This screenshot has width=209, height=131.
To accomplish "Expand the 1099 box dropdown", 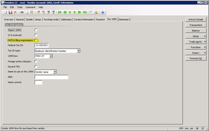I will (51, 56).
